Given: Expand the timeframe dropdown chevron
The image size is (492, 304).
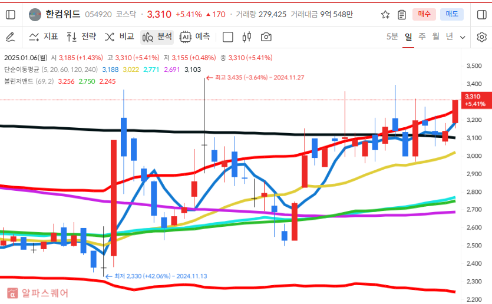Looking at the screenshot, I should tap(463, 37).
